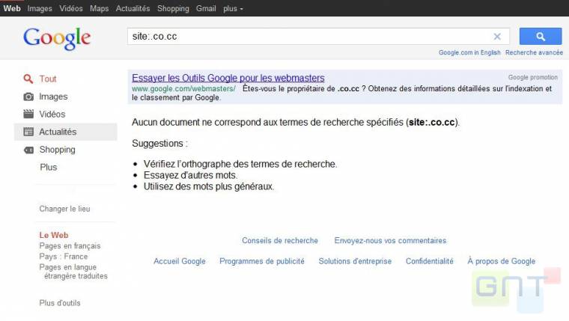The width and height of the screenshot is (569, 321).
Task: Select Vidéos in the left sidebar
Action: click(52, 114)
